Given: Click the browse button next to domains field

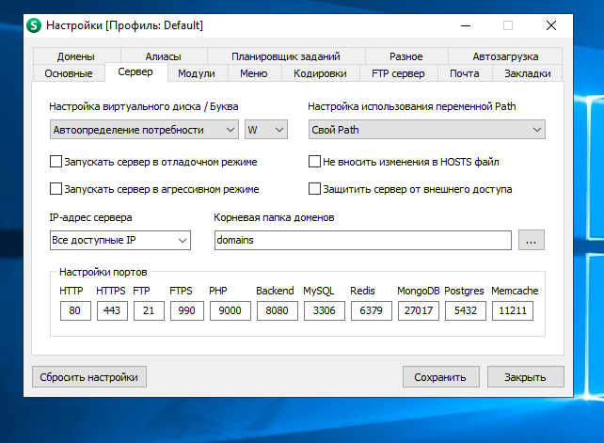Looking at the screenshot, I should point(532,241).
